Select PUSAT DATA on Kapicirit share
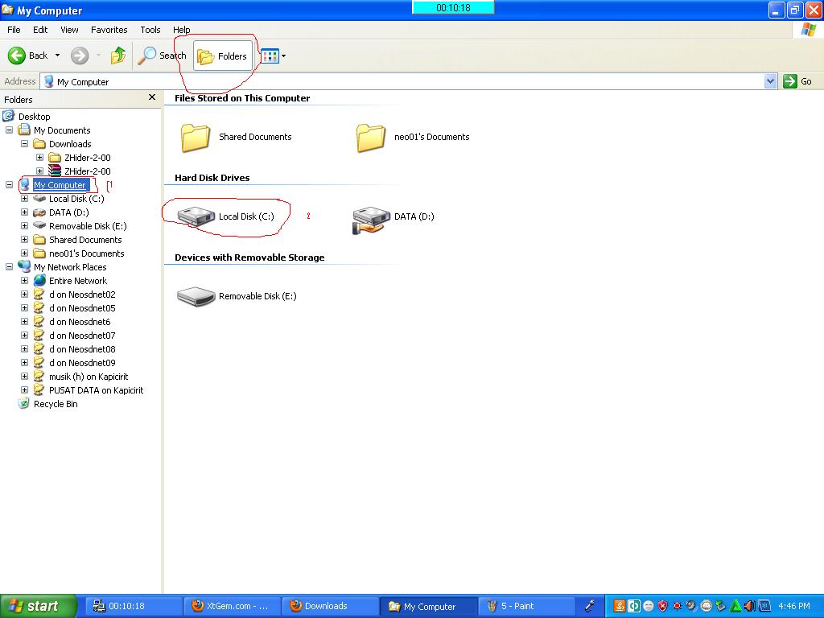The image size is (824, 618). pos(97,390)
